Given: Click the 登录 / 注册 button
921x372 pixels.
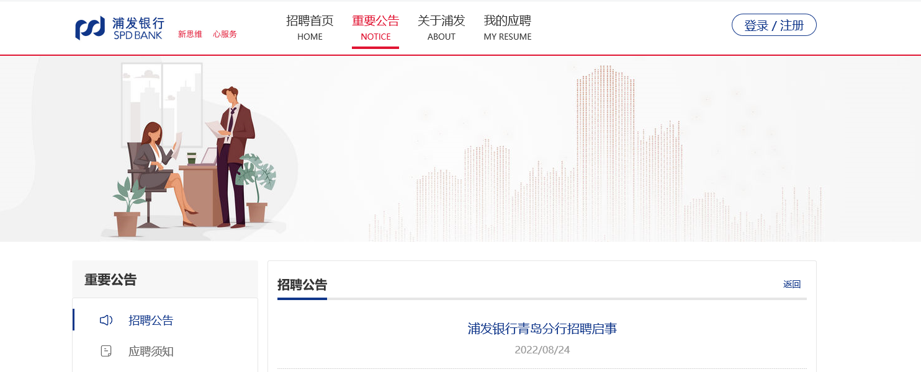Looking at the screenshot, I should click(774, 25).
